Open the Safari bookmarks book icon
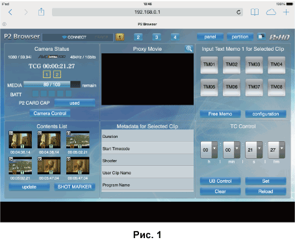 pyautogui.click(x=255, y=12)
